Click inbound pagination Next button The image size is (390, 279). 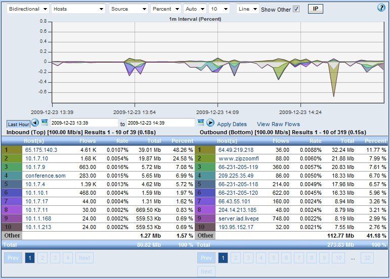point(84,258)
